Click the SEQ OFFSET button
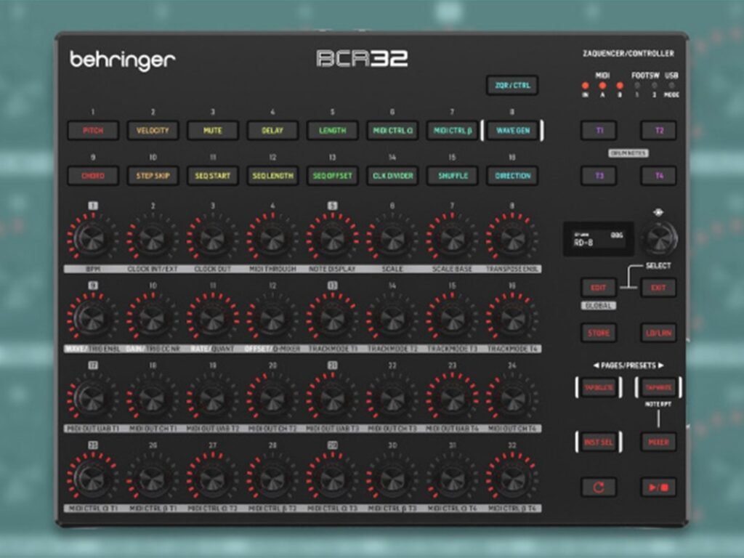Viewport: 744px width, 558px height. (332, 176)
